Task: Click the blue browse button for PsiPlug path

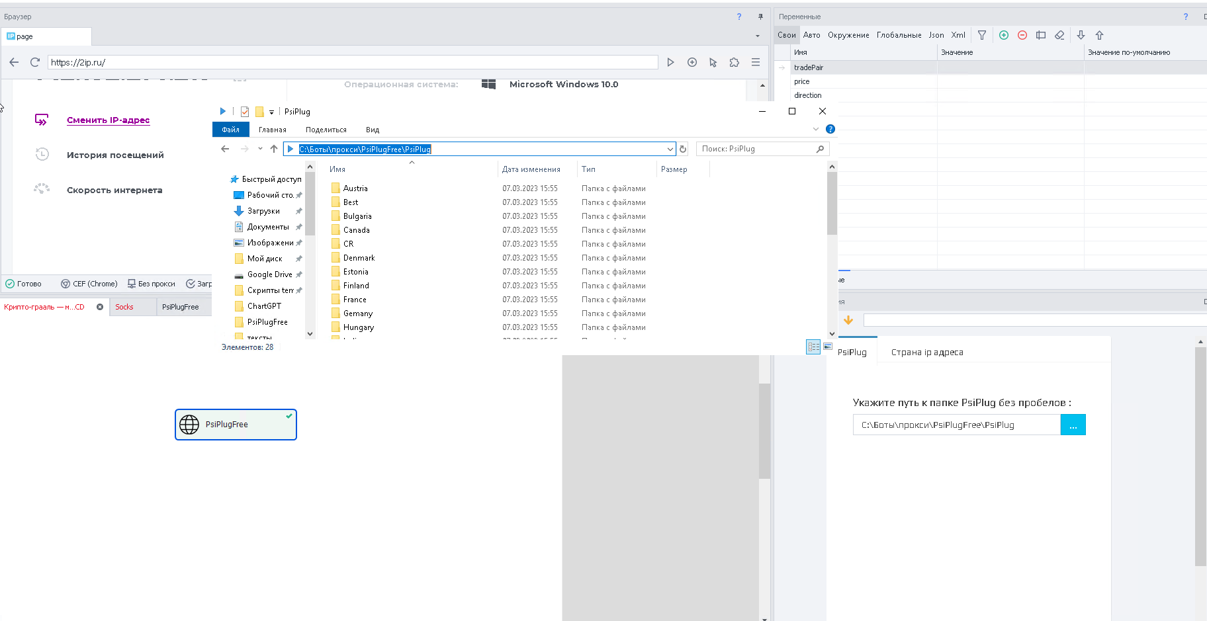Action: tap(1073, 425)
